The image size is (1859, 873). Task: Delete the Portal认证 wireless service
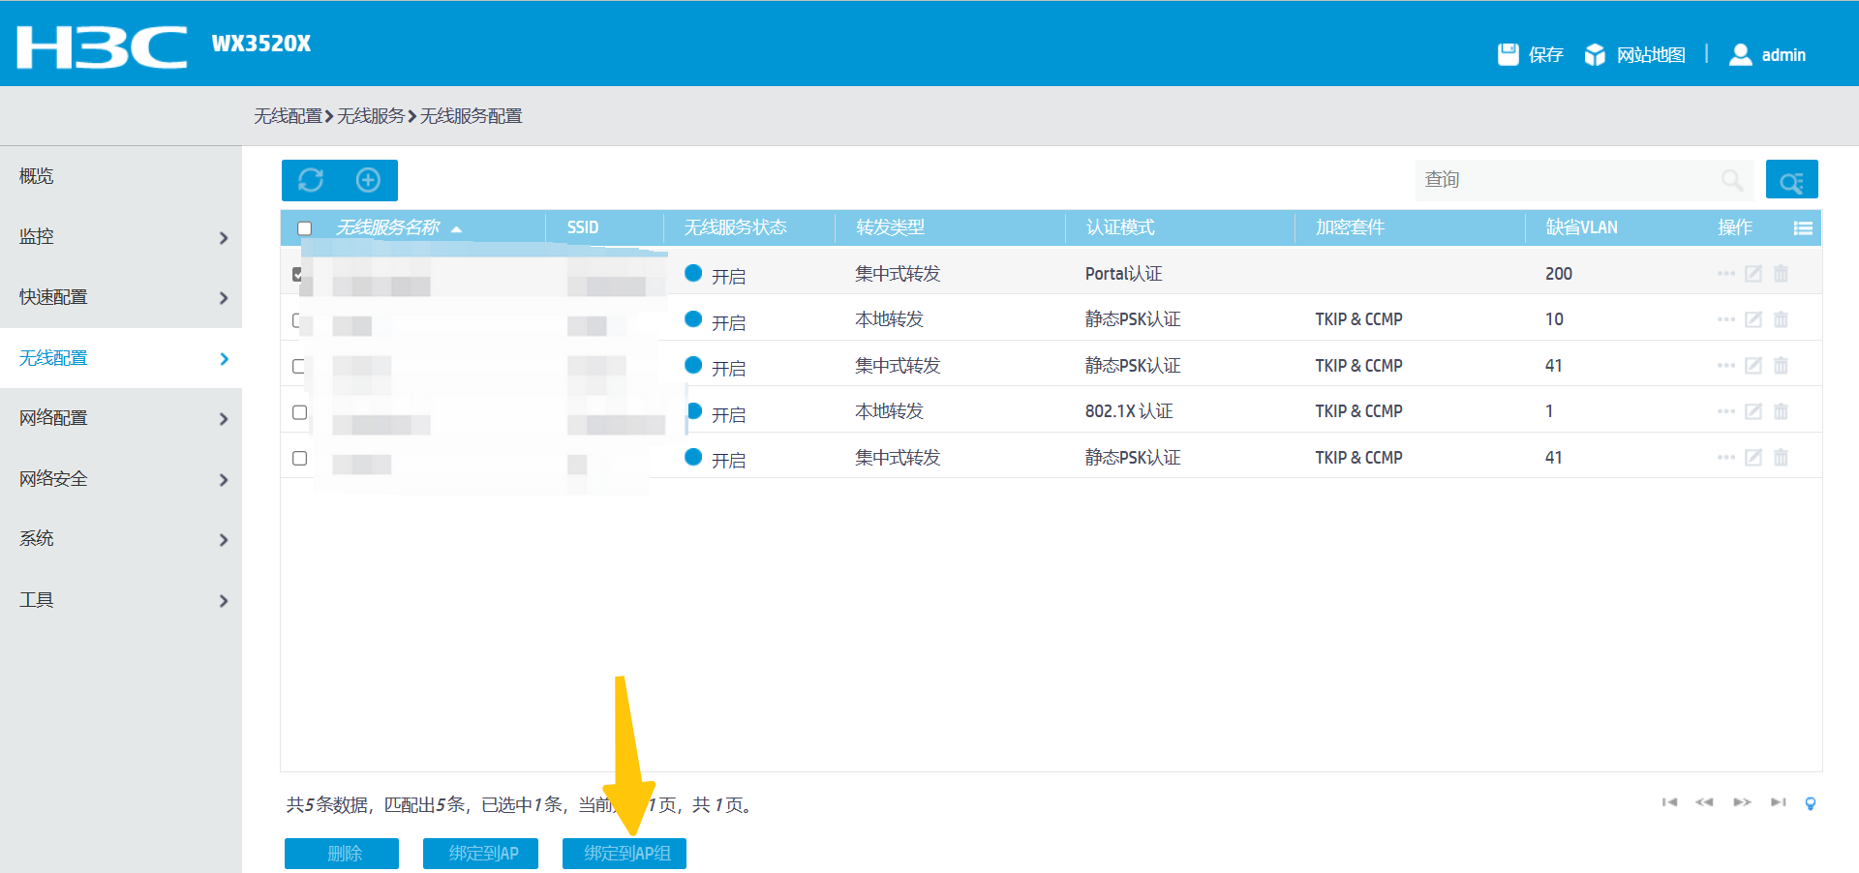tap(1781, 274)
